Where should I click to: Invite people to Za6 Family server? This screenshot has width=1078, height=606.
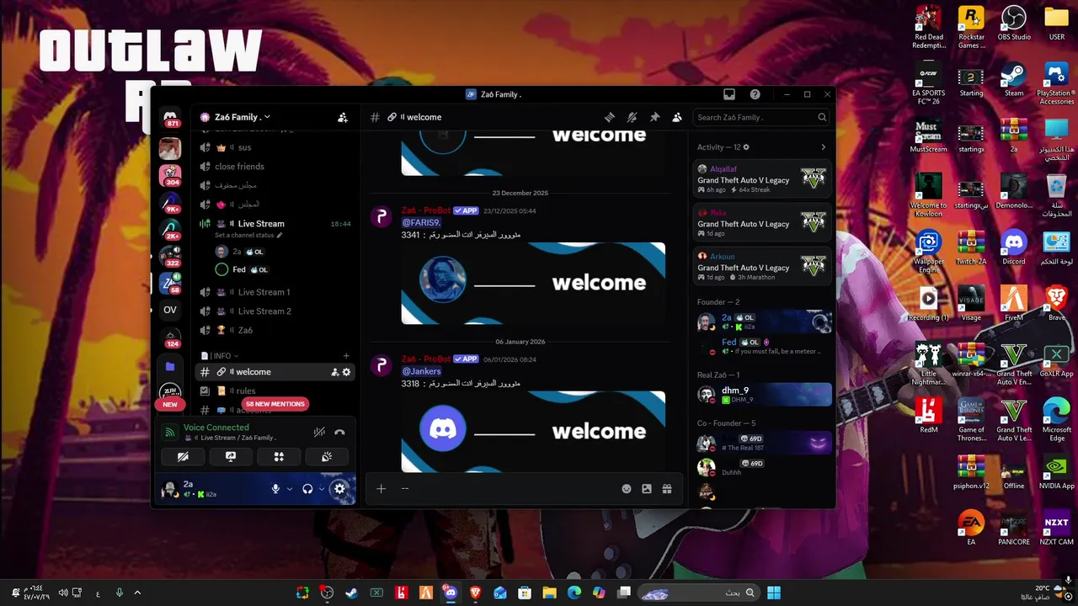343,118
